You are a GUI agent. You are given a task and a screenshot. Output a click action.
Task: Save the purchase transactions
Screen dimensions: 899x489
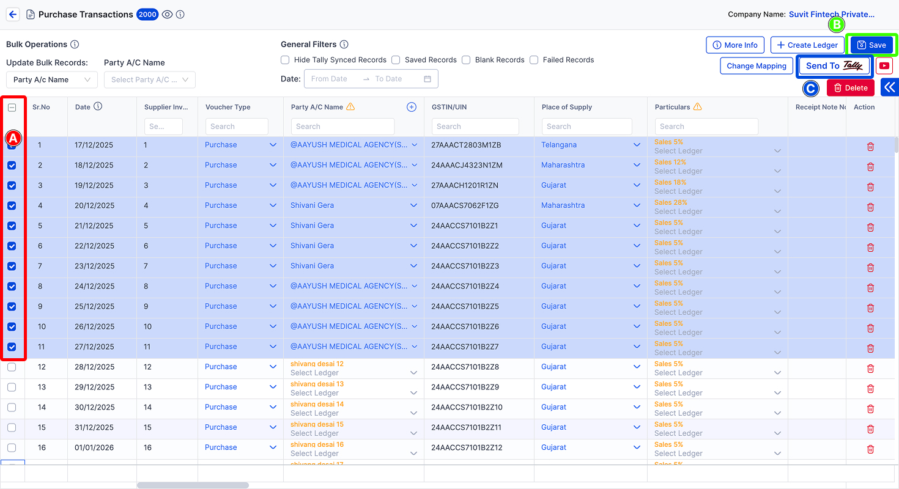click(871, 45)
